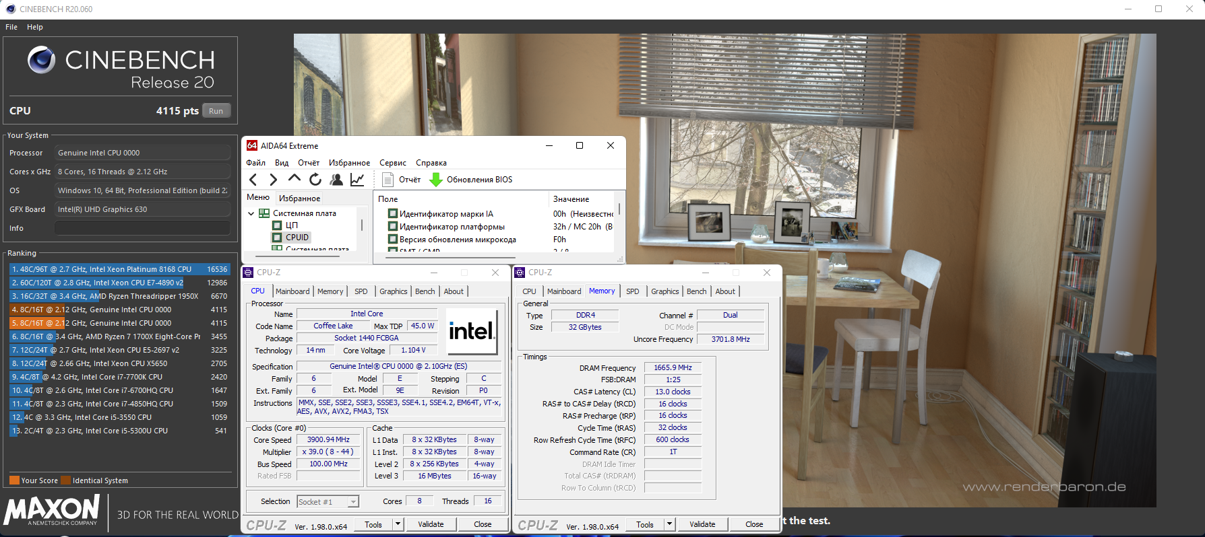Go forward using AIDA64 forward arrow

tap(273, 180)
